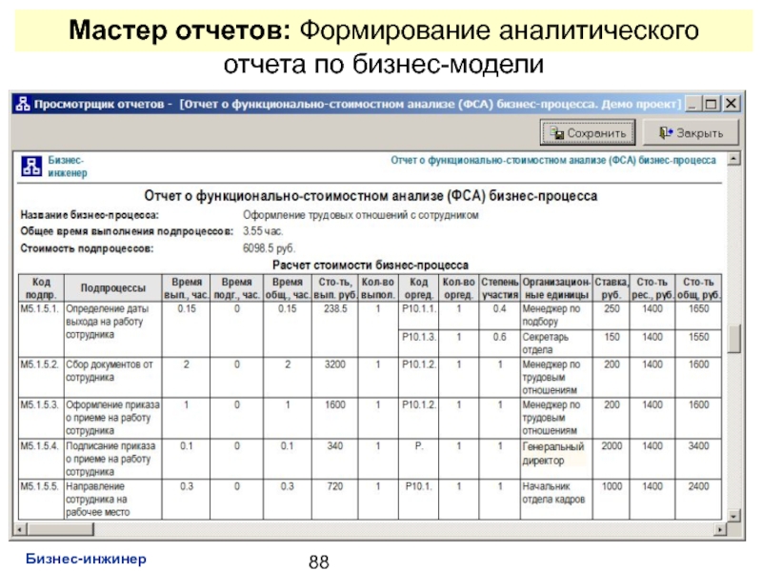Viewport: 762px width, 571px height.
Task: Minimize the Просмотрщик отчетов window
Action: click(x=693, y=104)
